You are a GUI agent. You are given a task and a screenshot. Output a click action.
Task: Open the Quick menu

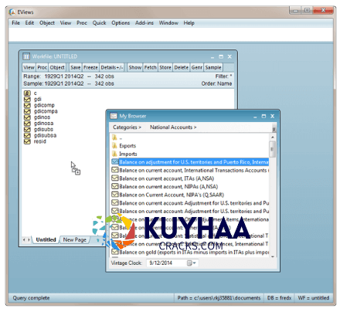tap(99, 23)
